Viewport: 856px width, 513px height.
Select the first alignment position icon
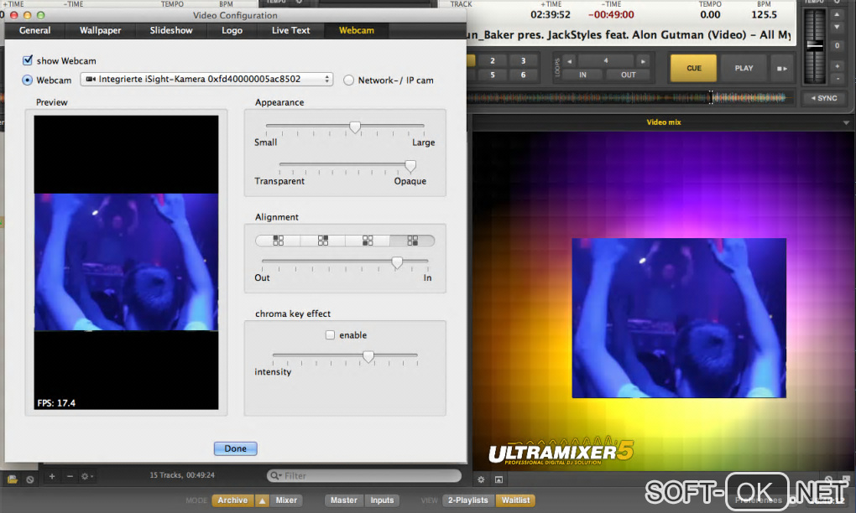(278, 241)
